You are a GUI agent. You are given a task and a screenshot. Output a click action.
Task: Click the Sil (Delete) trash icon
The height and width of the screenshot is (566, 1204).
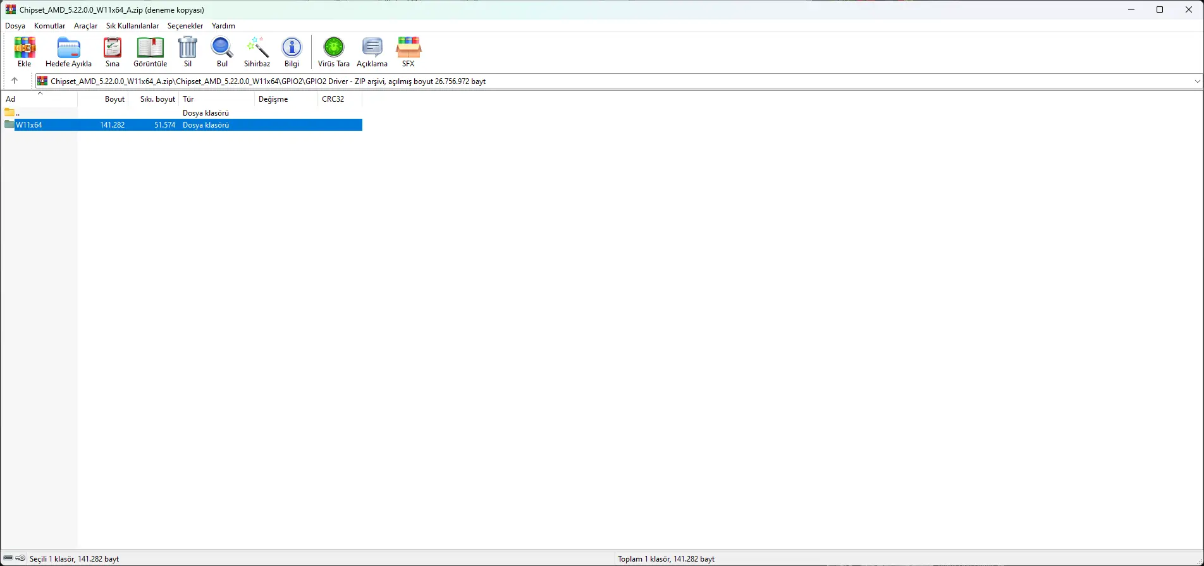[188, 52]
